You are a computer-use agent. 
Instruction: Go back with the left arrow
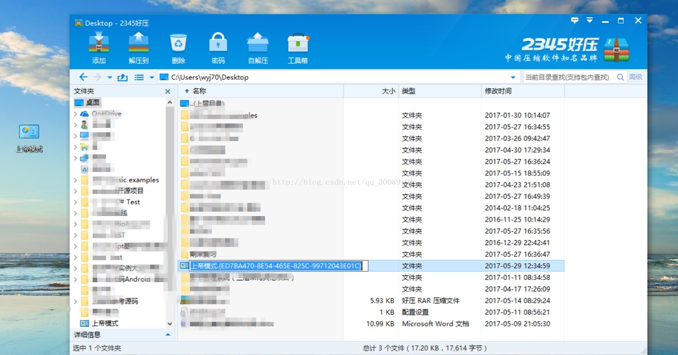click(x=83, y=77)
